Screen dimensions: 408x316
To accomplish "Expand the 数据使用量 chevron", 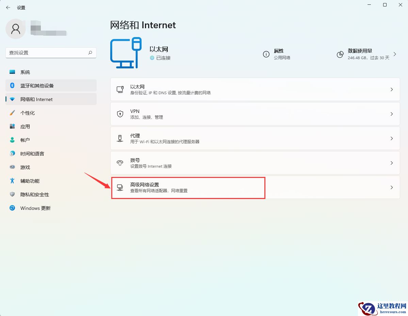I will [394, 54].
